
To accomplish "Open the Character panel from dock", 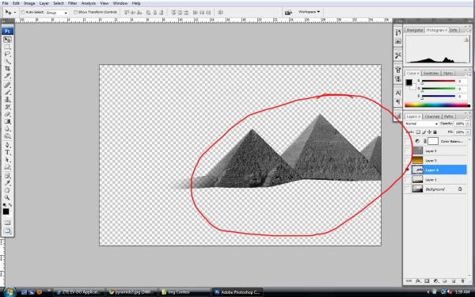I will click(398, 93).
